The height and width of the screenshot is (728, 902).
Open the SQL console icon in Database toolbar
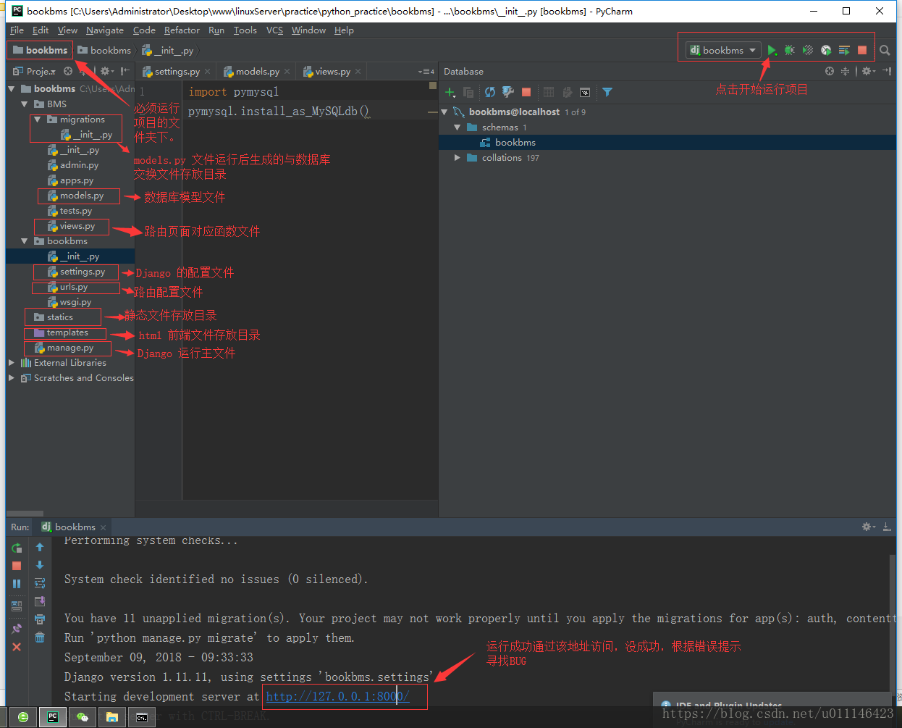pyautogui.click(x=585, y=92)
